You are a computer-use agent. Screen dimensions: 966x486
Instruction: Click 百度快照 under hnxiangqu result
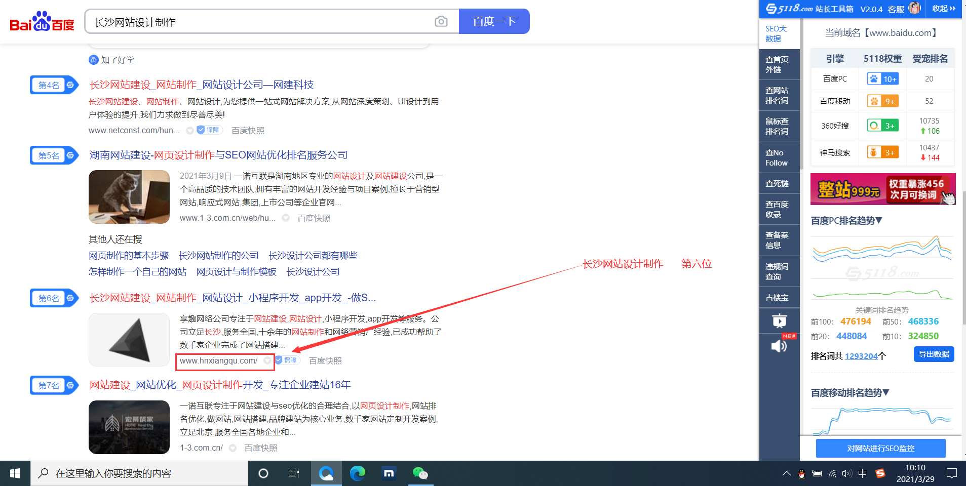coord(325,361)
